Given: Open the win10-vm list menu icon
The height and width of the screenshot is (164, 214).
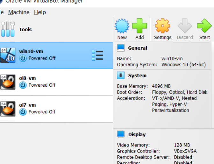Looking at the screenshot, I should tap(97, 55).
